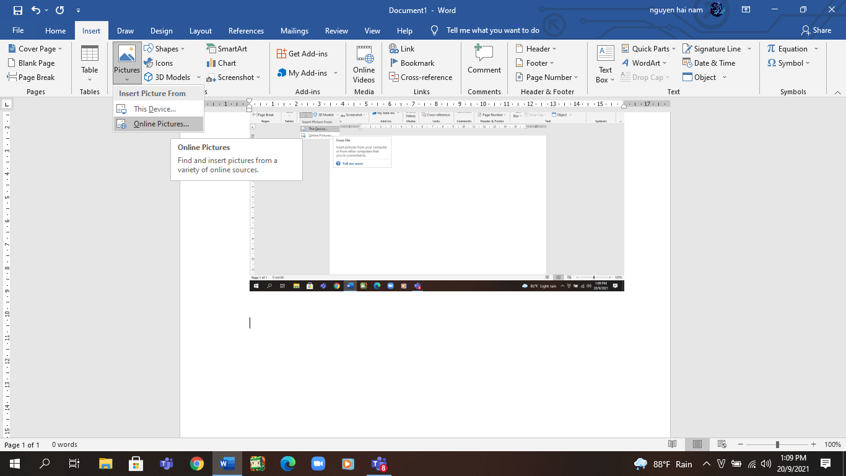This screenshot has height=476, width=846.
Task: Switch to Web Layout view
Action: (722, 444)
